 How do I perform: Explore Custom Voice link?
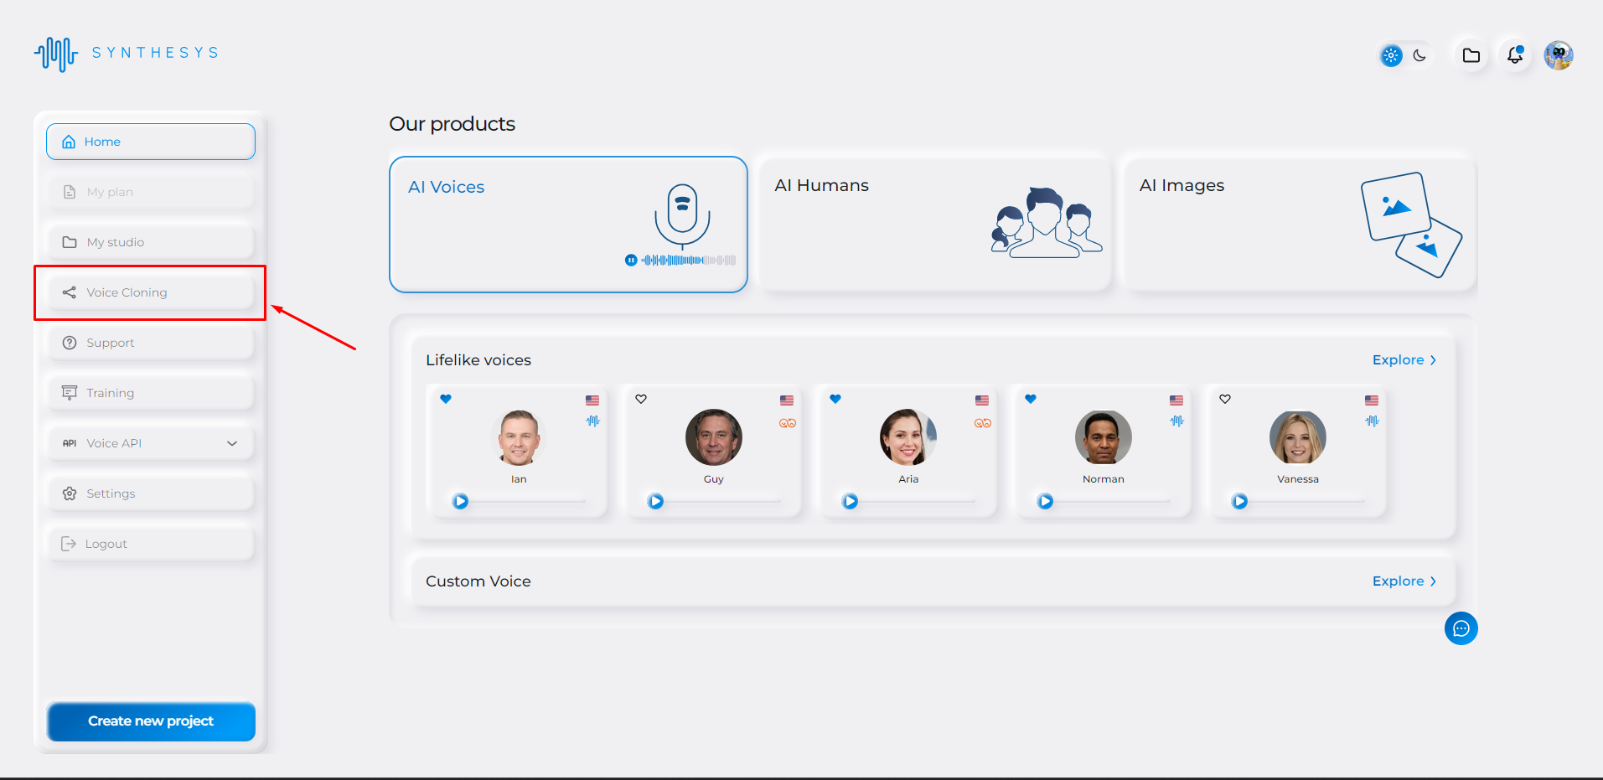point(1404,581)
